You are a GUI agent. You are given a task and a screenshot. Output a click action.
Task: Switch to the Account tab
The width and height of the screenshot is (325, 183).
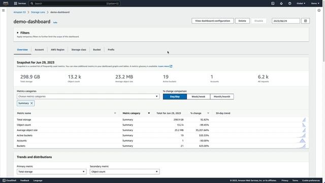tap(39, 50)
